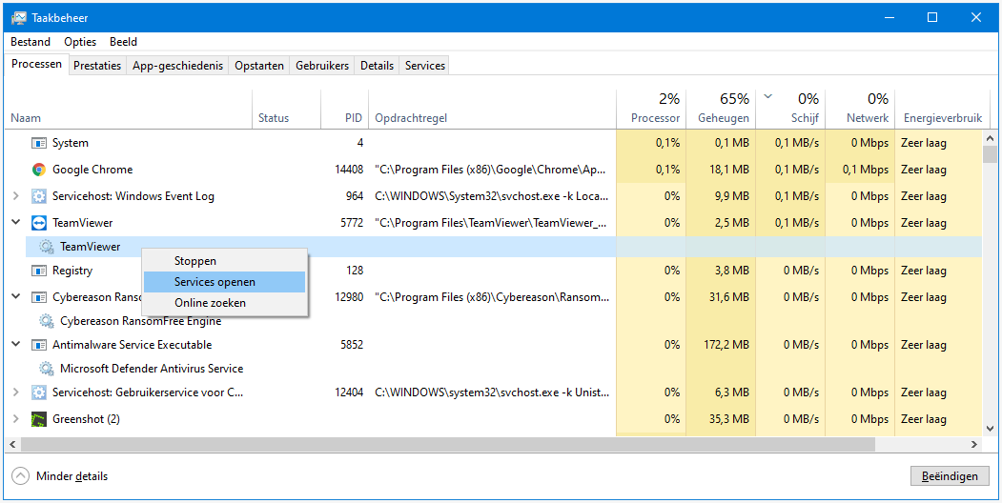This screenshot has width=1002, height=503.
Task: Click Registry process name
Action: [x=72, y=271]
